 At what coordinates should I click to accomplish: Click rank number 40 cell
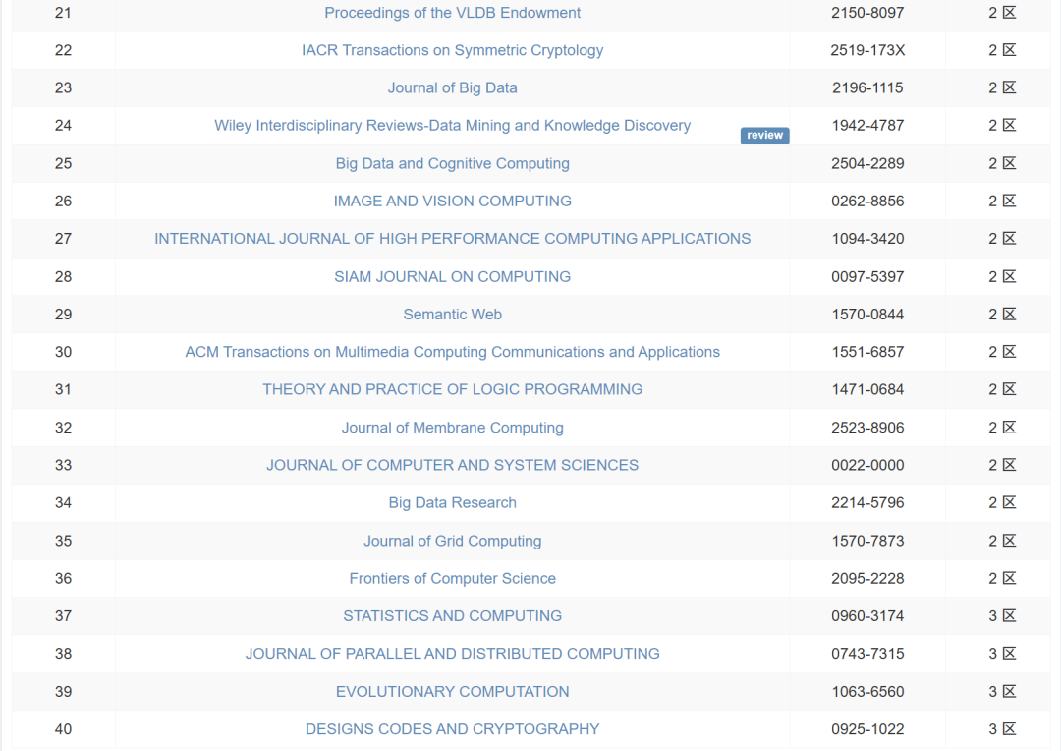(x=63, y=729)
